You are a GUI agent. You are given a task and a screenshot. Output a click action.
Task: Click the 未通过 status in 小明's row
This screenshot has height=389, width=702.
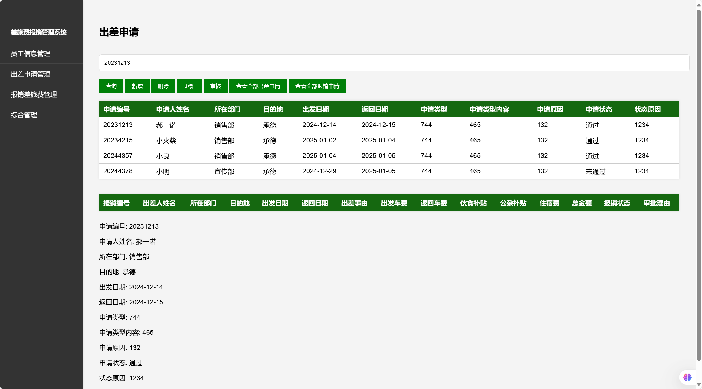click(595, 171)
